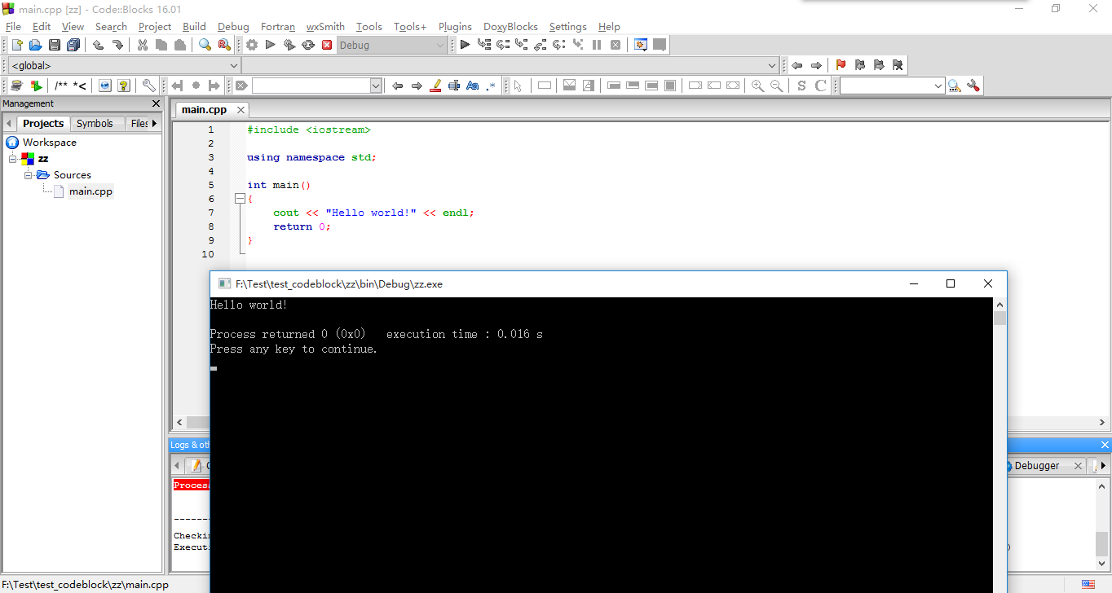The width and height of the screenshot is (1112, 593).
Task: Click the Find magnifier icon
Action: [205, 46]
